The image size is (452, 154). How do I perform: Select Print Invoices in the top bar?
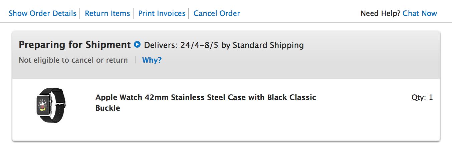point(162,13)
